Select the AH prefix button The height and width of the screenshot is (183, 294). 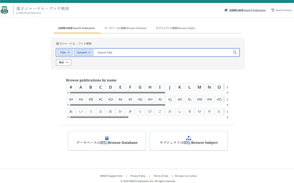tap(150, 99)
